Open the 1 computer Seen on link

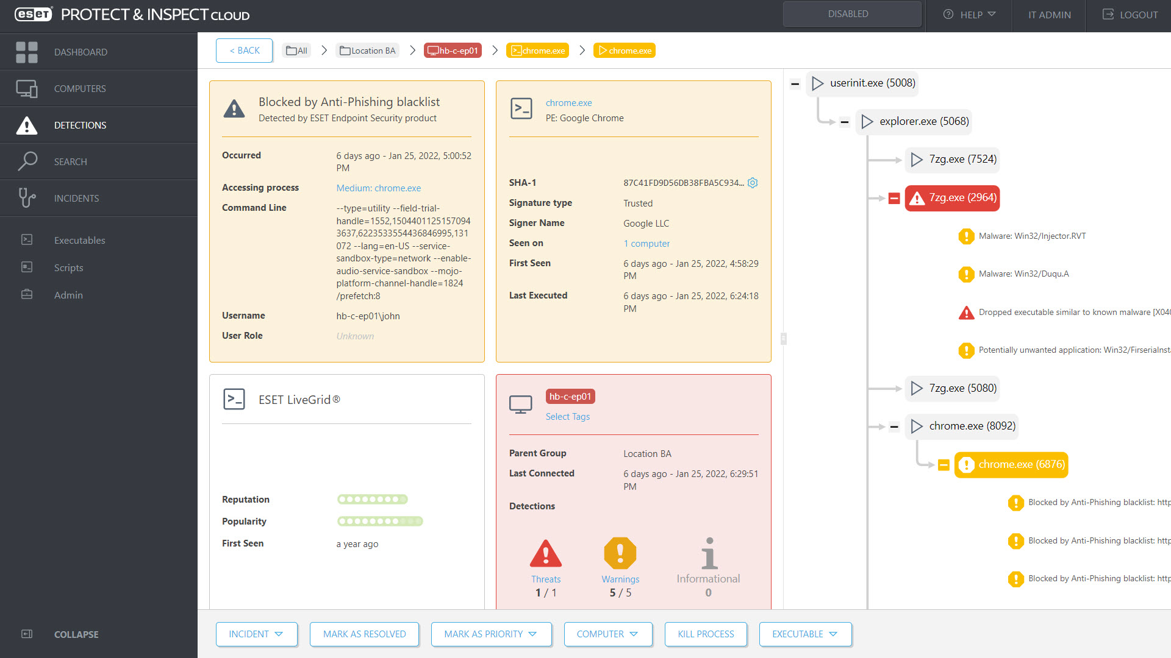[646, 243]
